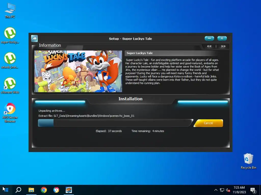261x195 pixels.
Task: Select the utweb_inst installer desktop icon
Action: click(x=10, y=60)
